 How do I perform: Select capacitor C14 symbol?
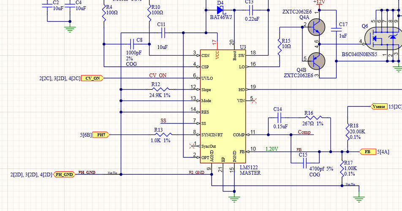click(280, 118)
